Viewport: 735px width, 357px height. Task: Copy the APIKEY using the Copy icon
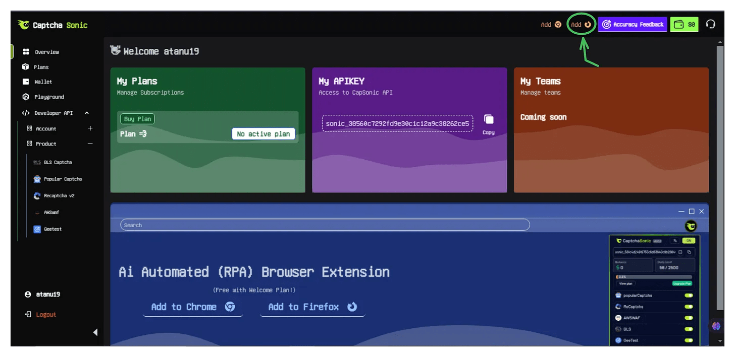pyautogui.click(x=488, y=119)
